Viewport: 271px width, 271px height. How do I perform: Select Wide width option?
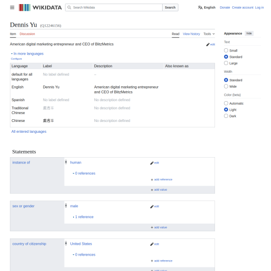pyautogui.click(x=226, y=86)
